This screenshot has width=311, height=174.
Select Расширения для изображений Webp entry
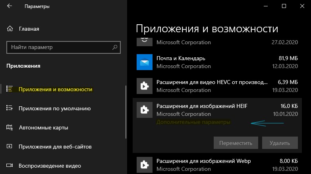click(217, 164)
